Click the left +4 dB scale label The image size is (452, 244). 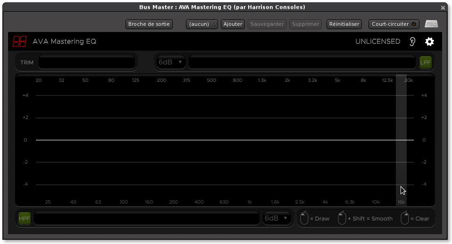[25, 95]
